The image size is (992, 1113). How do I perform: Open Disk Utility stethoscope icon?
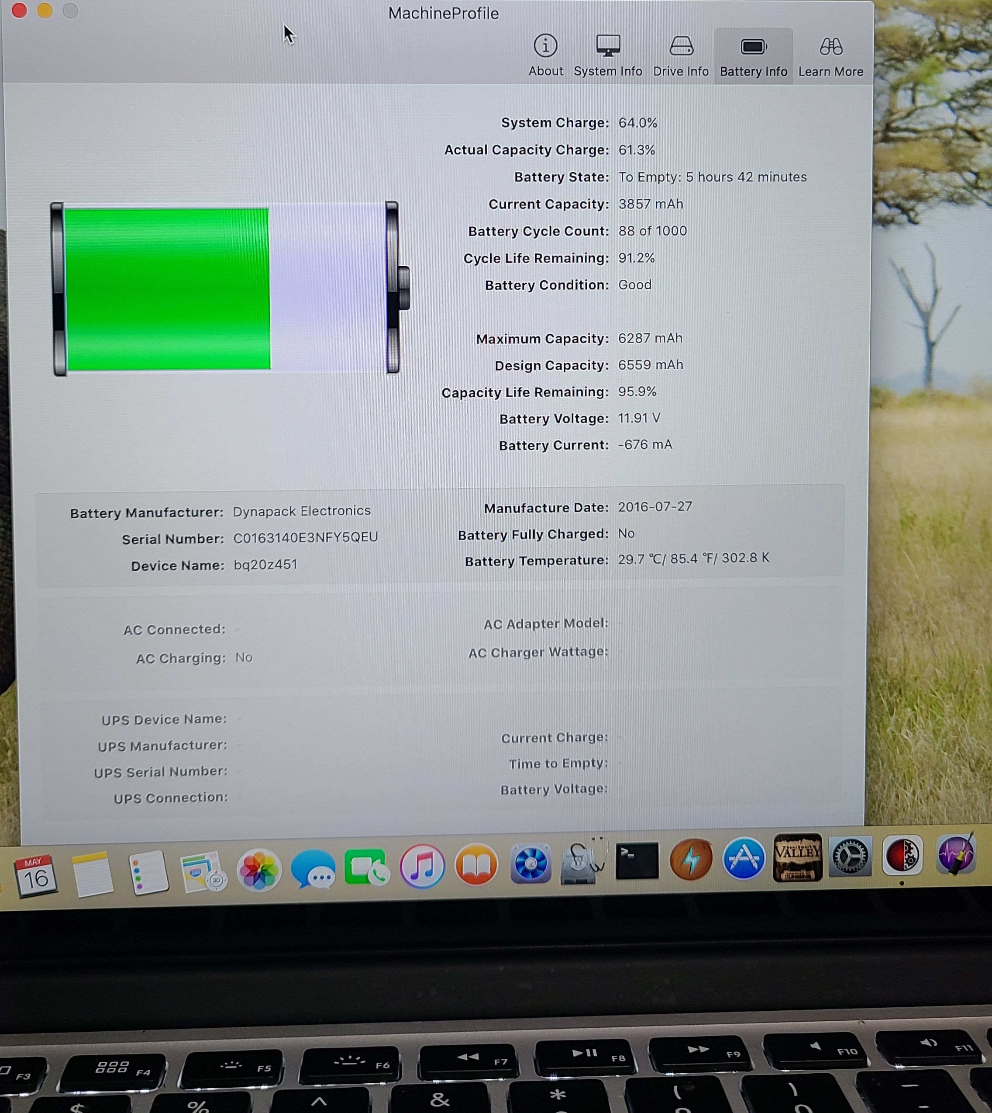click(582, 862)
